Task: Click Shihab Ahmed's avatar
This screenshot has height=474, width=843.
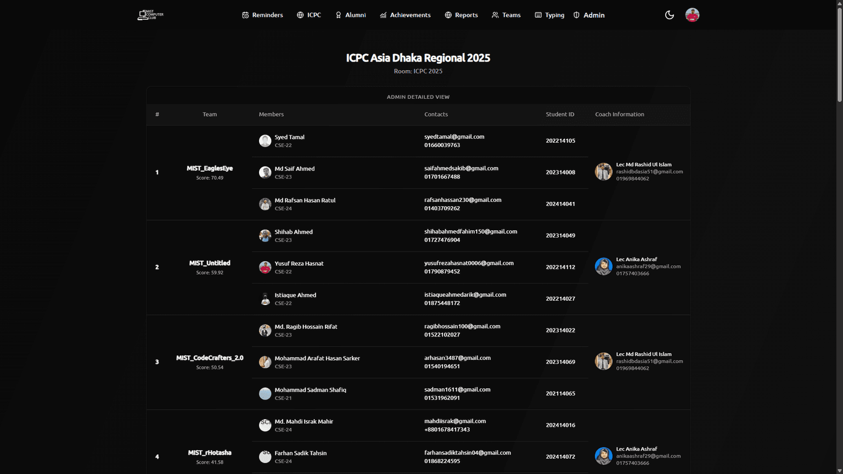Action: click(265, 236)
